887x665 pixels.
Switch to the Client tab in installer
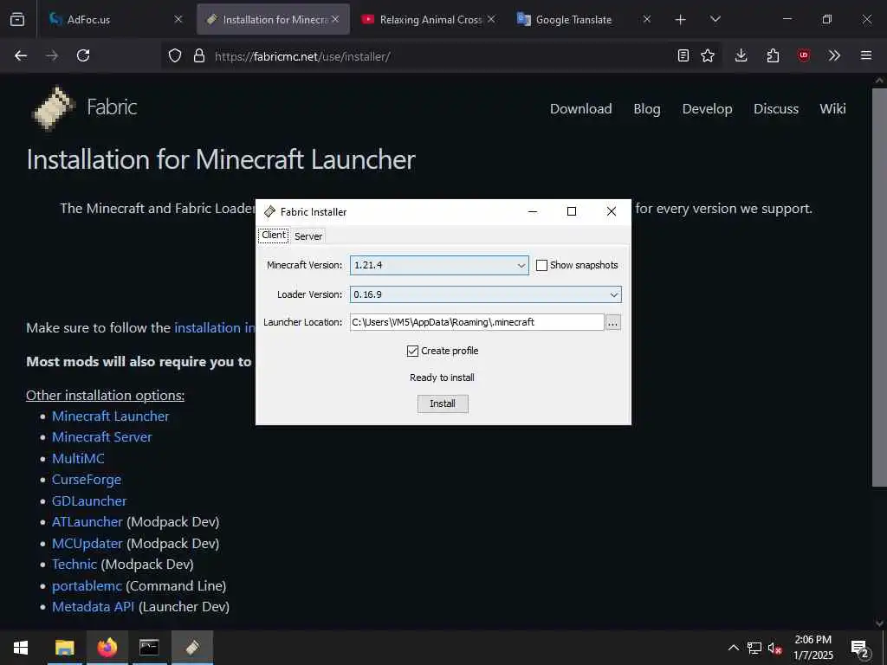point(274,236)
